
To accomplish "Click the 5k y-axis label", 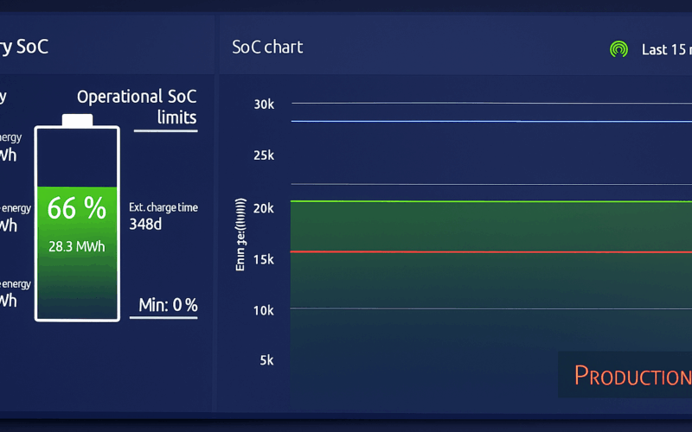I will (267, 360).
